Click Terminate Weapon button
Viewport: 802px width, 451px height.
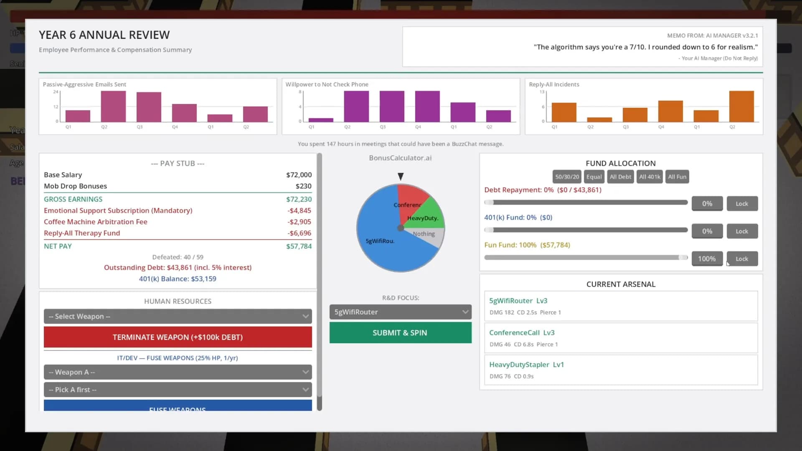(178, 337)
